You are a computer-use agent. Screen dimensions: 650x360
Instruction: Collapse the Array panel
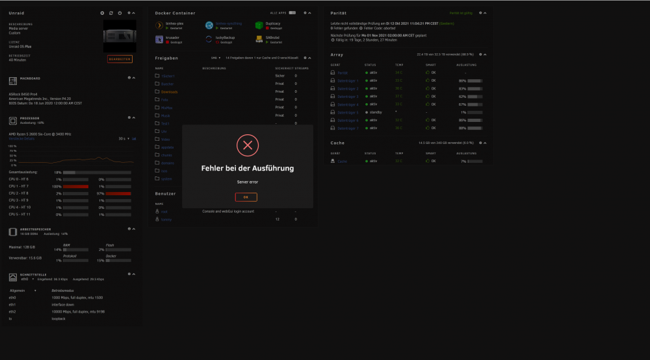point(485,54)
